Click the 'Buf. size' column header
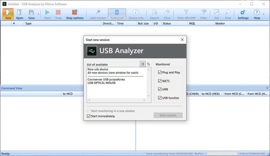The height and width of the screenshot is (156, 270). pyautogui.click(x=144, y=23)
